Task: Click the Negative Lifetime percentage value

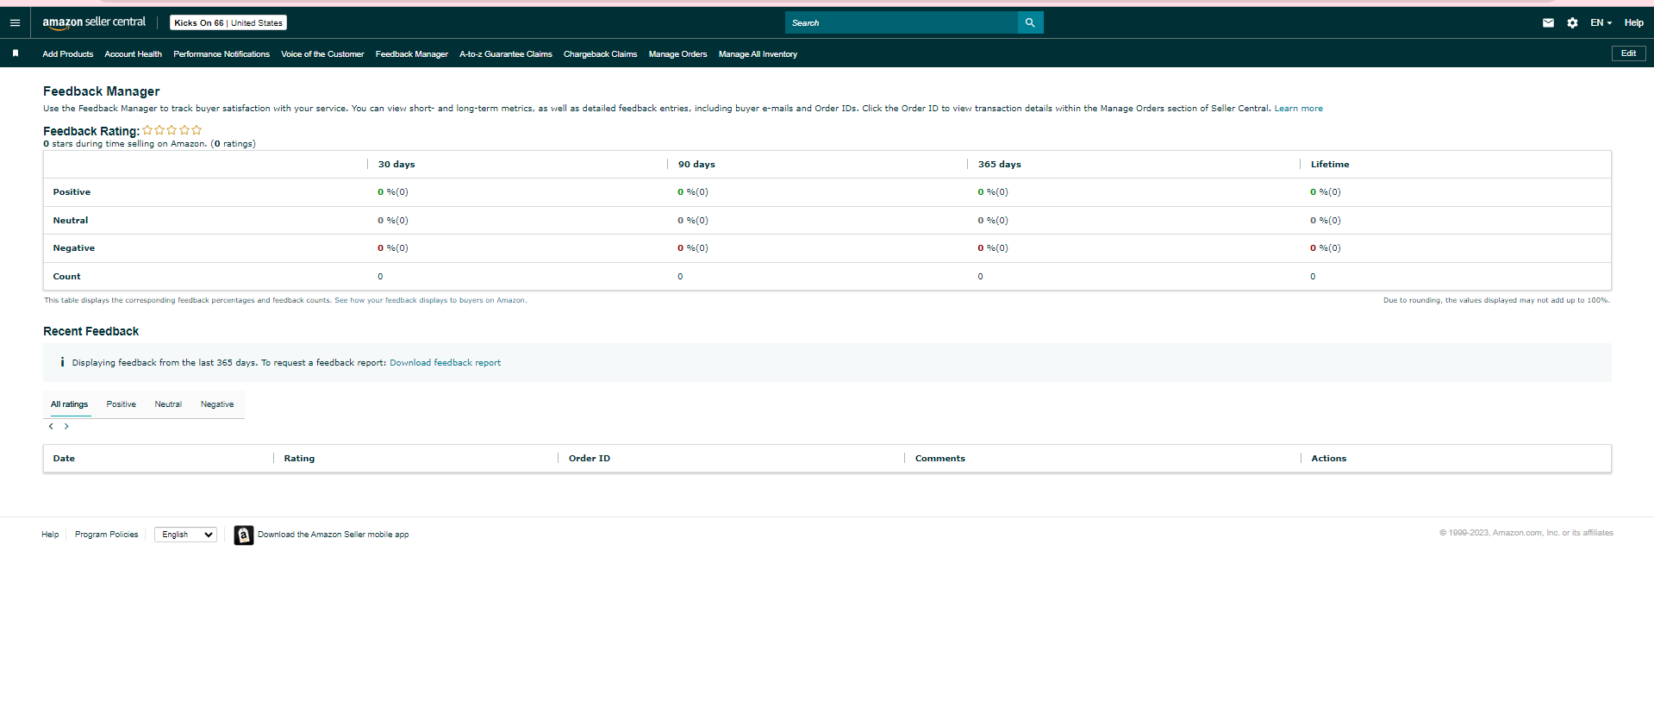Action: click(x=1326, y=248)
